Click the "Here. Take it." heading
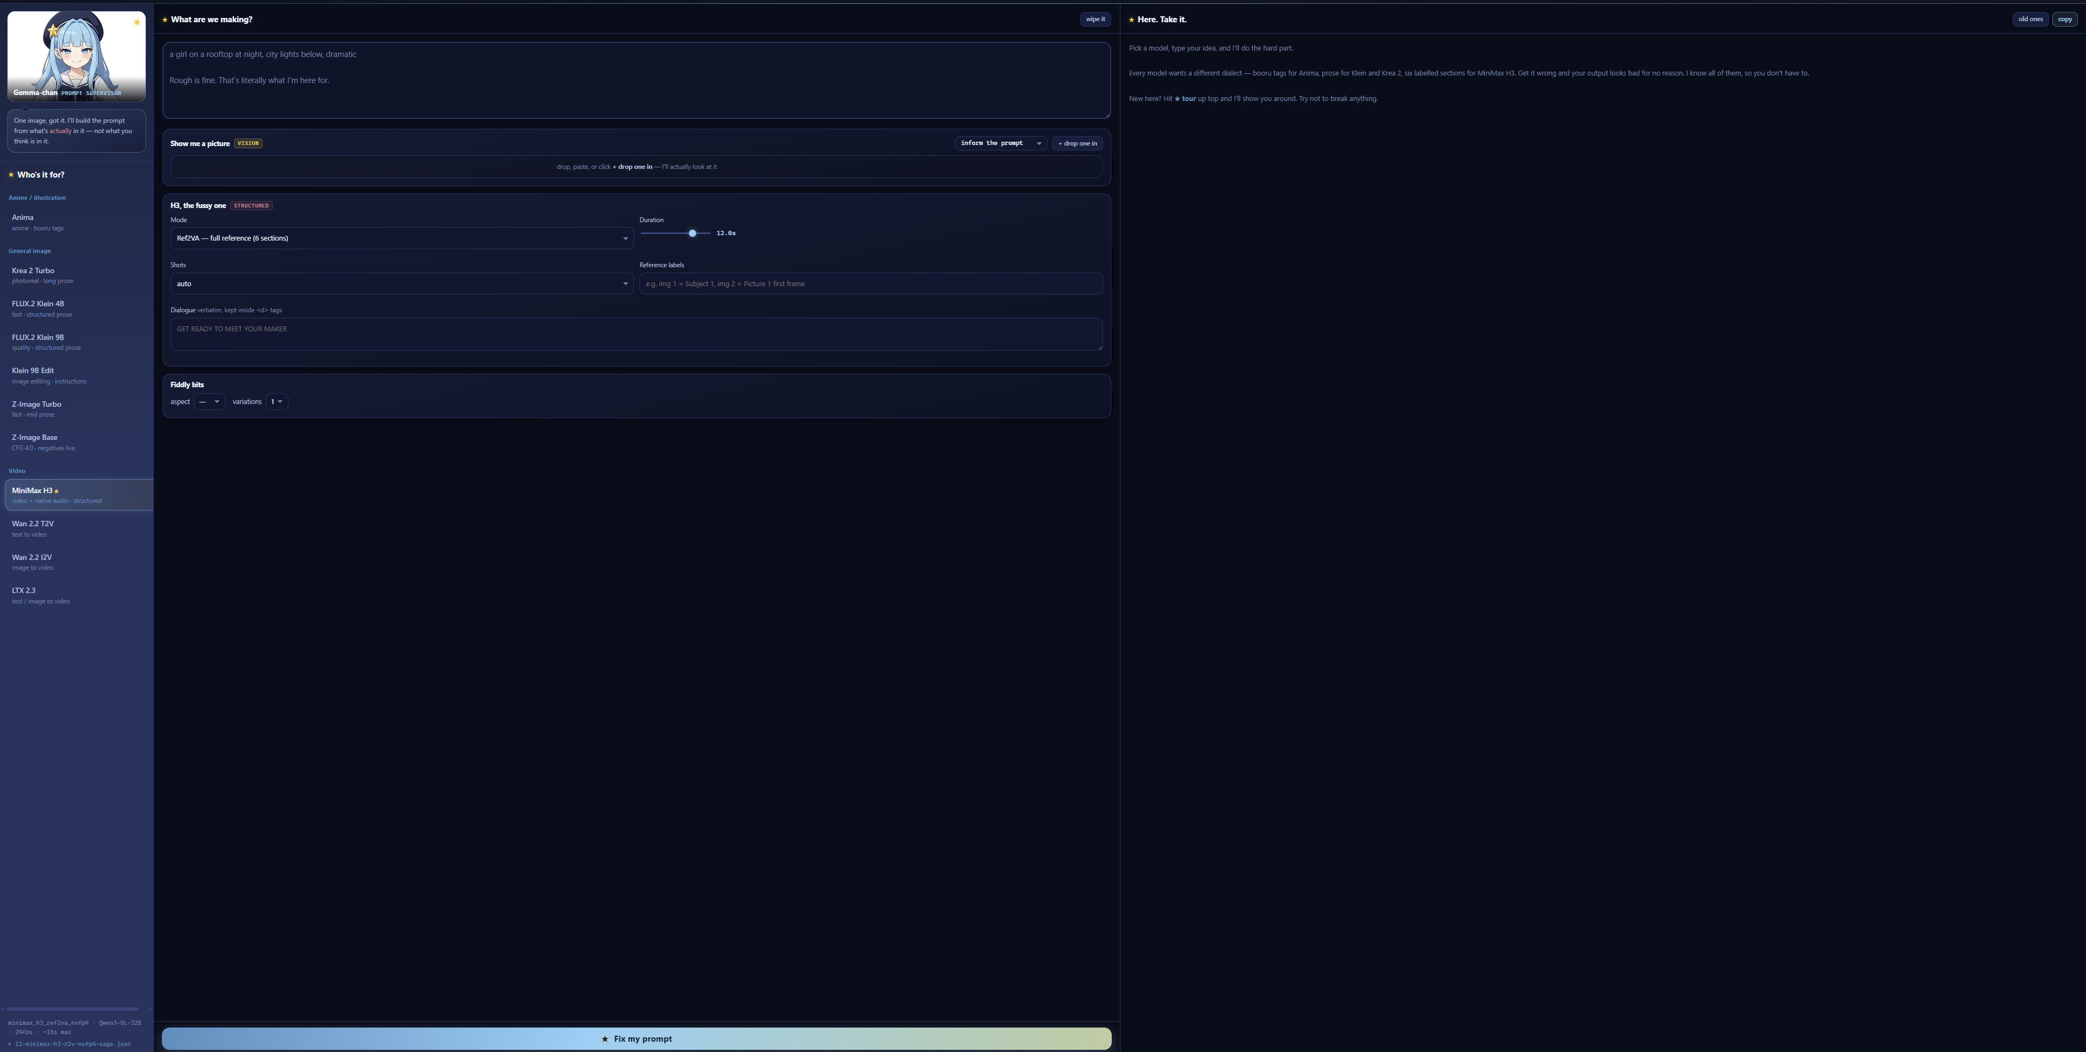 pos(1162,20)
